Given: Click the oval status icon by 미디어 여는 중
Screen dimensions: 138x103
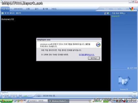Looking at the screenshot, I should click(x=39, y=96).
